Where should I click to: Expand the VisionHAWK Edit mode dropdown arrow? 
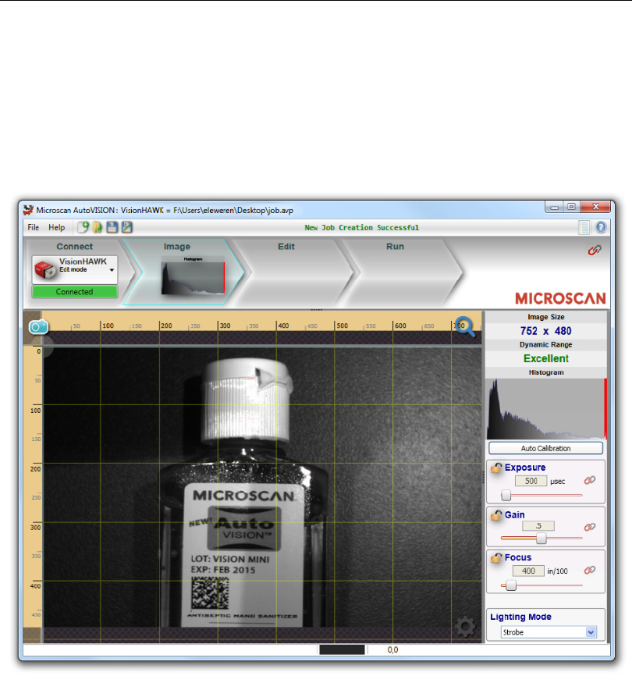112,270
